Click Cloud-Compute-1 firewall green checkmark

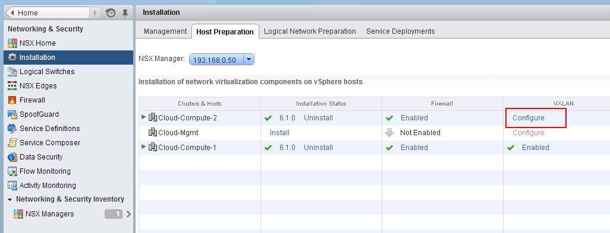pyautogui.click(x=389, y=148)
